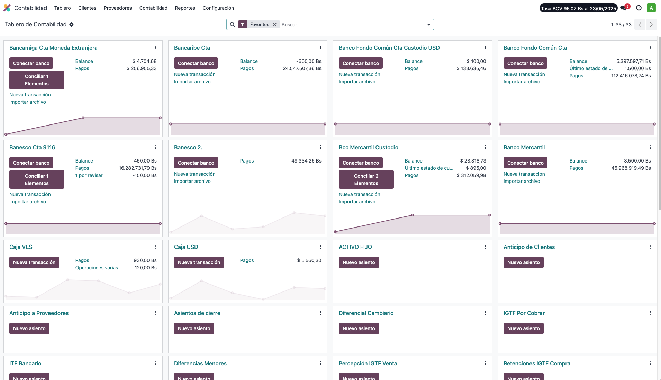Open the Contabilidad menu item
The image size is (661, 380).
coord(153,8)
